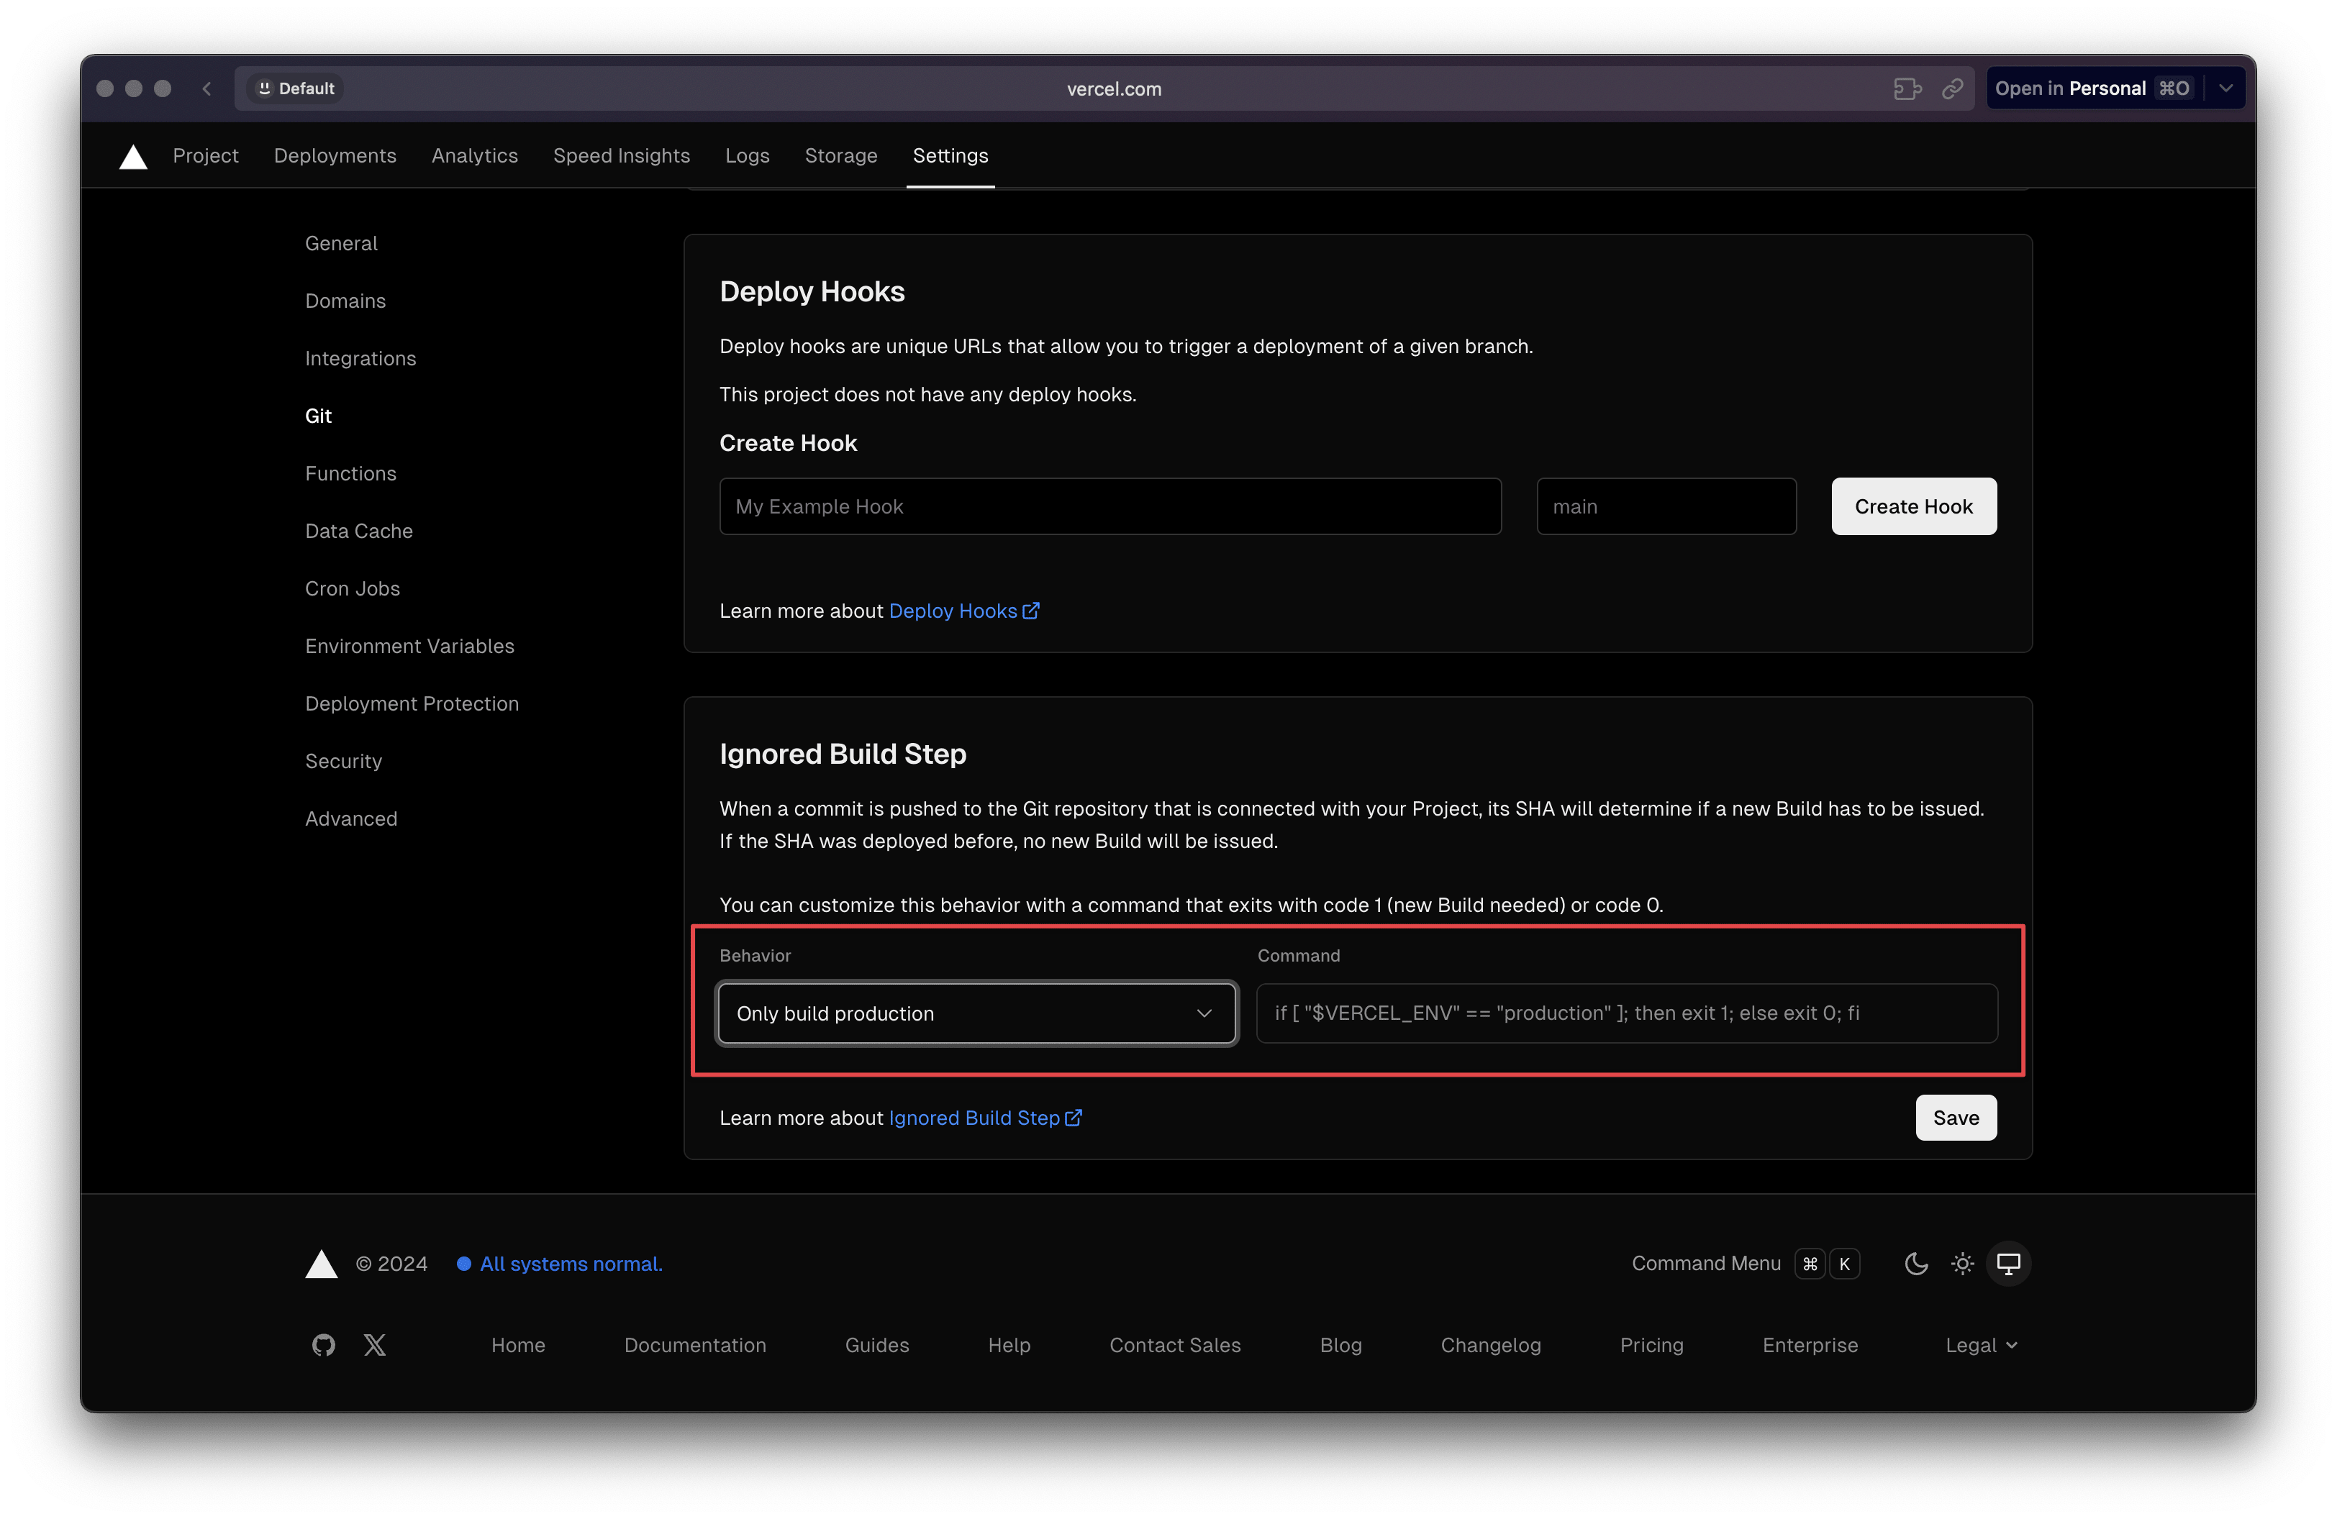Open the Storage tab
This screenshot has height=1519, width=2337.
pyautogui.click(x=840, y=155)
